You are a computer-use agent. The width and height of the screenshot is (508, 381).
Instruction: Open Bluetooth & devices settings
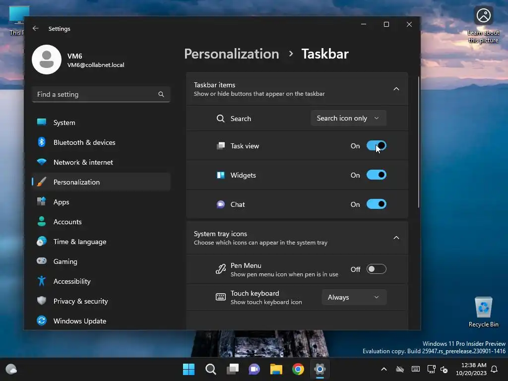point(101,142)
